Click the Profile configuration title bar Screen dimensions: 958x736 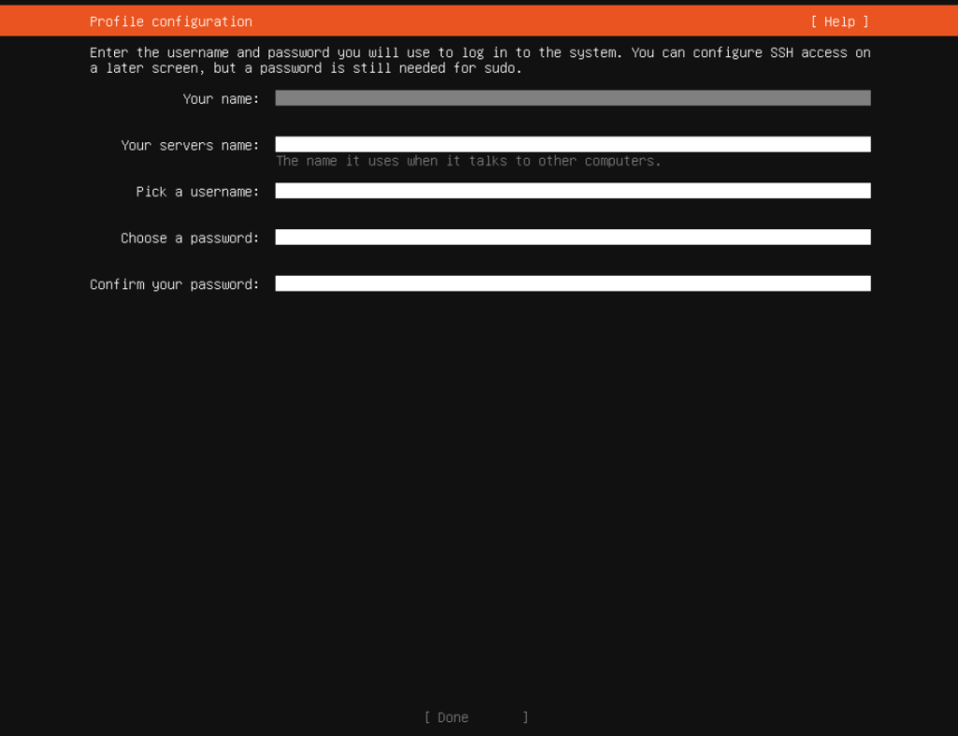click(x=170, y=21)
